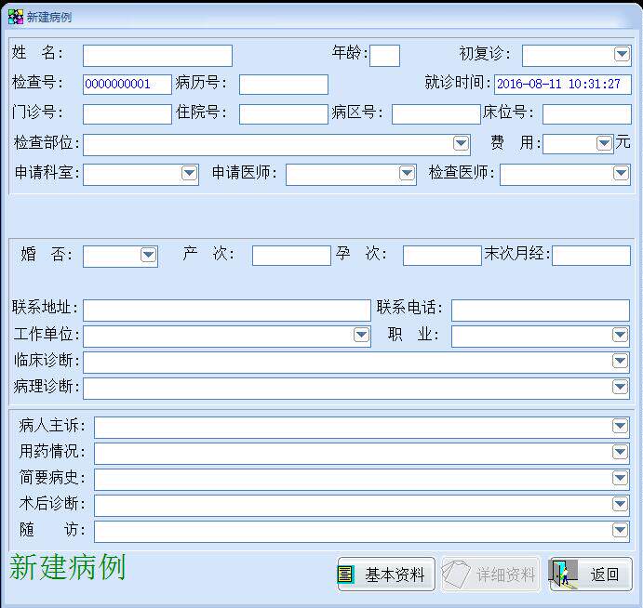Open the 检查医师 dropdown
Screen dimensions: 643x608
click(621, 173)
